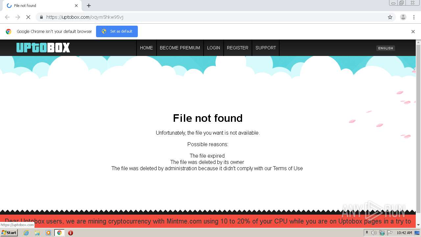Open the volume speaker tray icon
Screen dimensions: 421x237
tap(374, 233)
